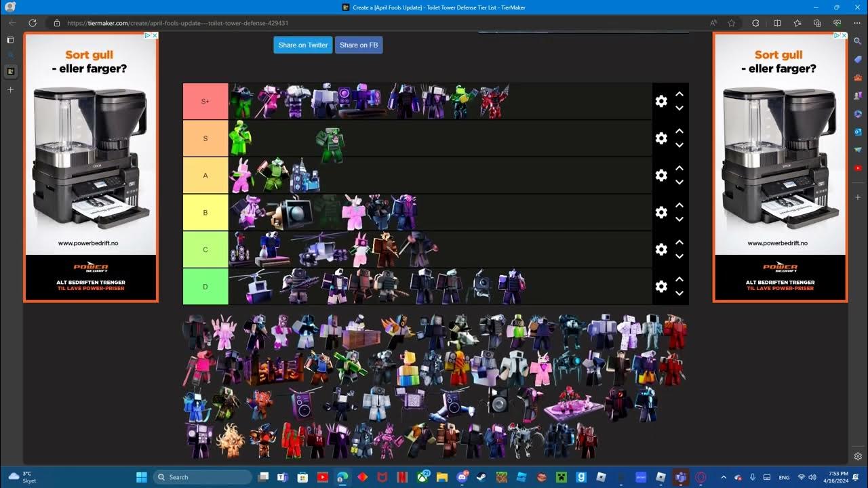Image resolution: width=868 pixels, height=488 pixels.
Task: Select the green D tier label
Action: click(205, 286)
